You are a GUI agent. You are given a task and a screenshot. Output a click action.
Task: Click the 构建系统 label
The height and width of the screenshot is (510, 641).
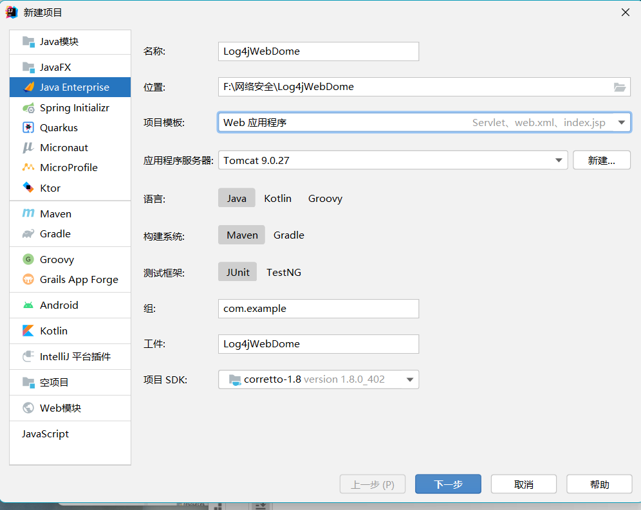pos(164,236)
